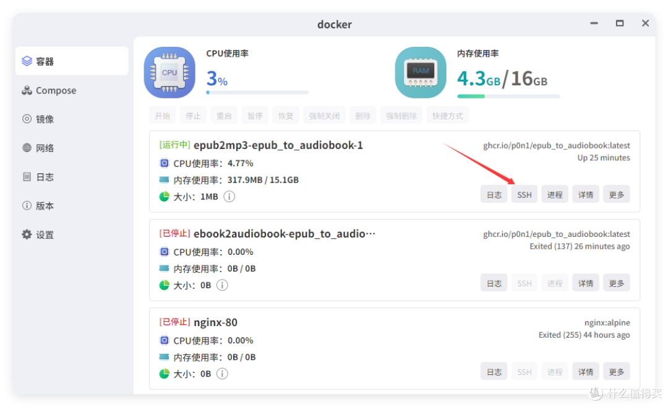Viewport: 668px width, 407px height.
Task: Go to 镜像 images page
Action: pos(72,119)
